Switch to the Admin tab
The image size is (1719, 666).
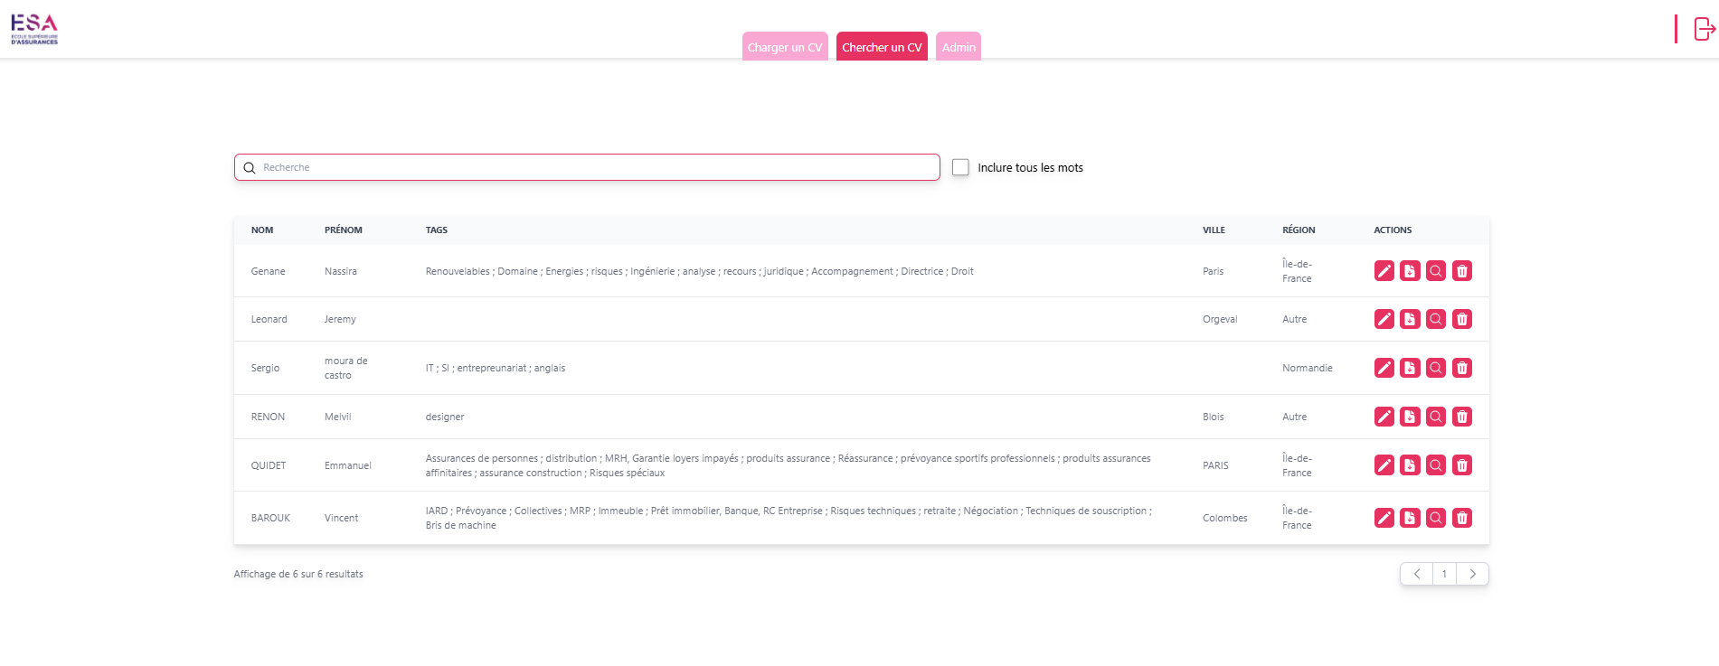(x=959, y=47)
